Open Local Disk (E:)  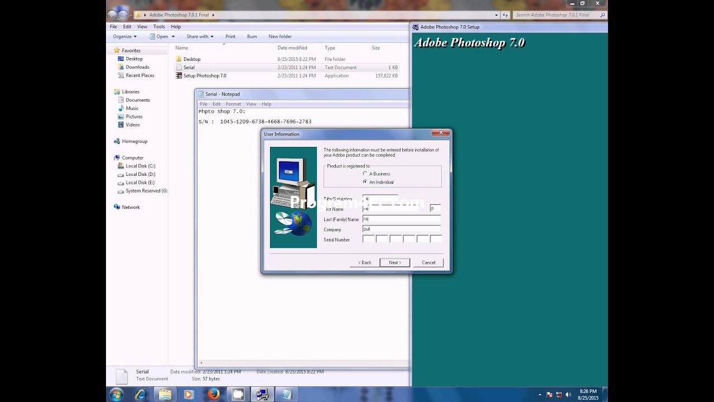[141, 183]
